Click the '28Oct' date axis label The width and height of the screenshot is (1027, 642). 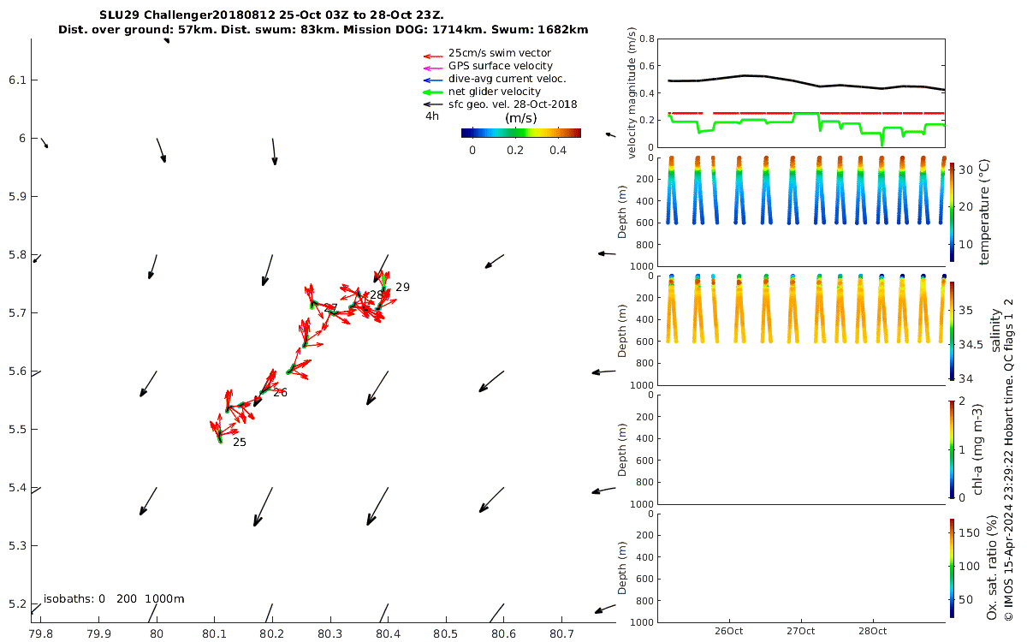click(x=872, y=631)
